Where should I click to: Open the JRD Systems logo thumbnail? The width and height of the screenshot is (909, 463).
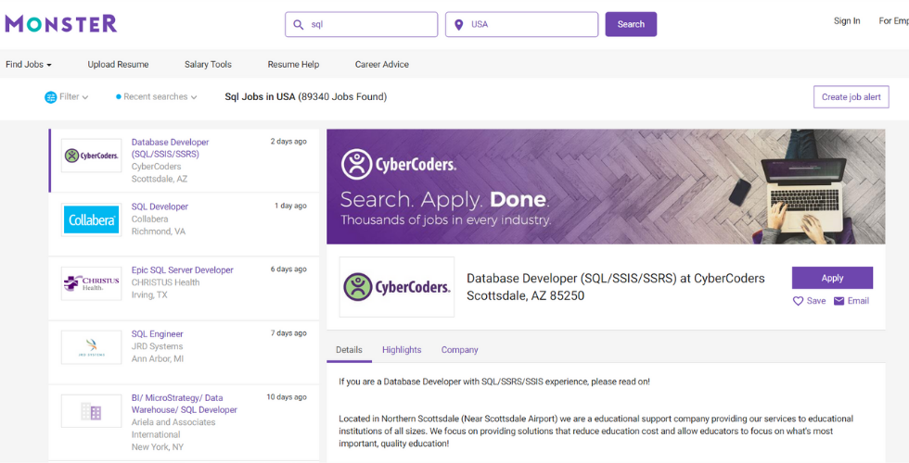point(92,347)
